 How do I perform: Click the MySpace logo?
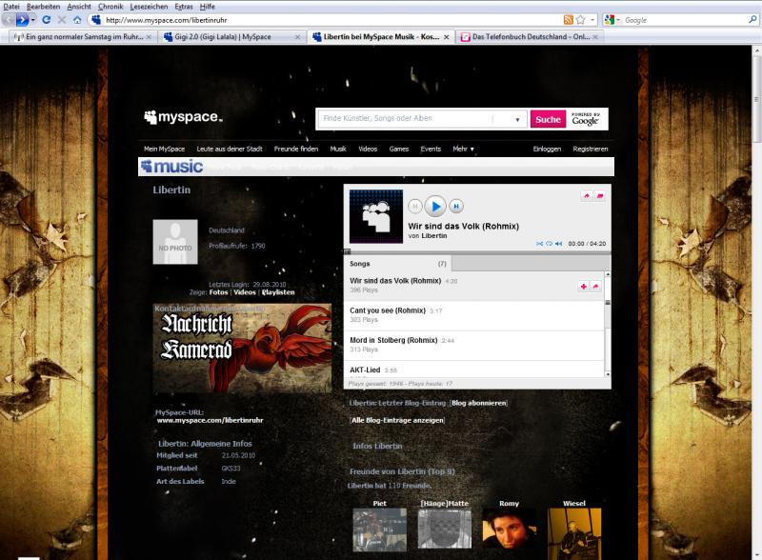click(183, 118)
